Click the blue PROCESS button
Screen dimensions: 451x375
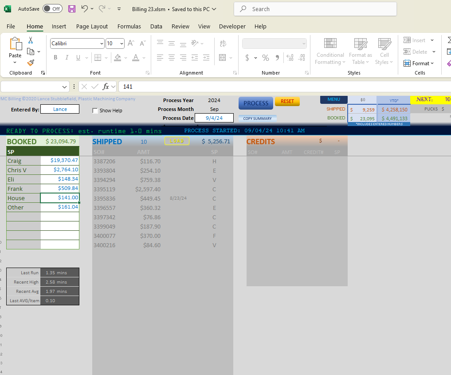[x=256, y=103]
